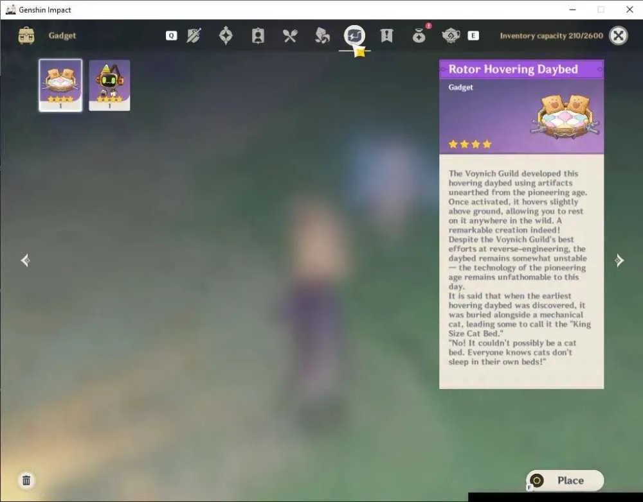
Task: Click the backpack inventory icon
Action: click(x=26, y=35)
